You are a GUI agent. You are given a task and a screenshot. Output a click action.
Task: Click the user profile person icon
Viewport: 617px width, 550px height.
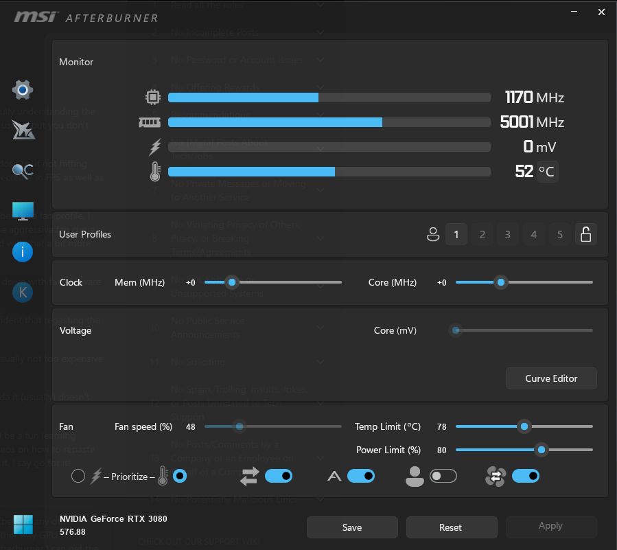pos(433,234)
